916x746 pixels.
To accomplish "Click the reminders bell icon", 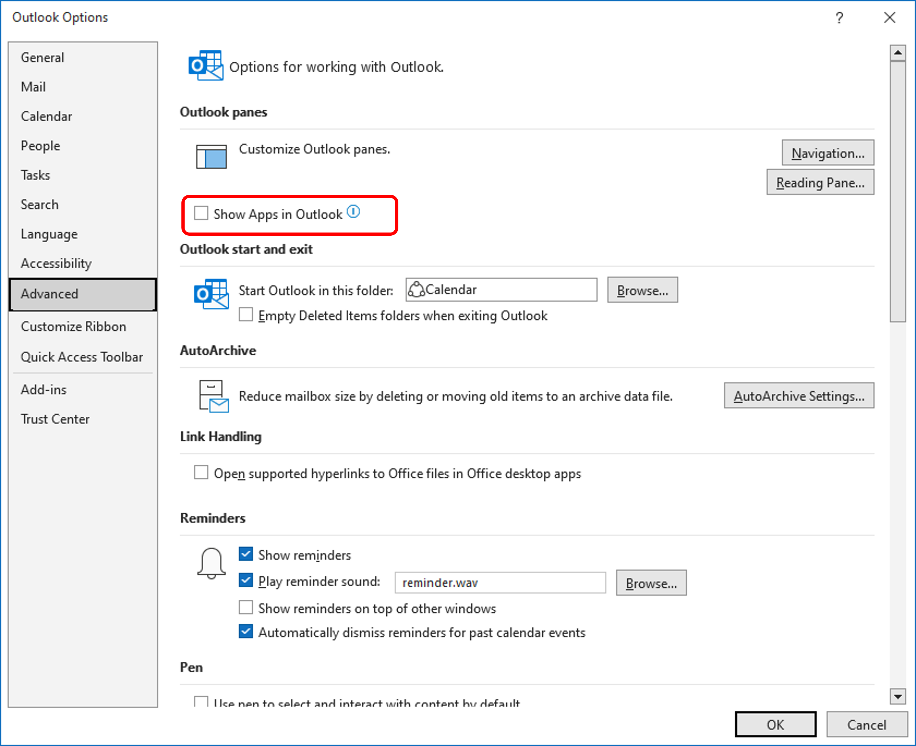I will pyautogui.click(x=211, y=563).
